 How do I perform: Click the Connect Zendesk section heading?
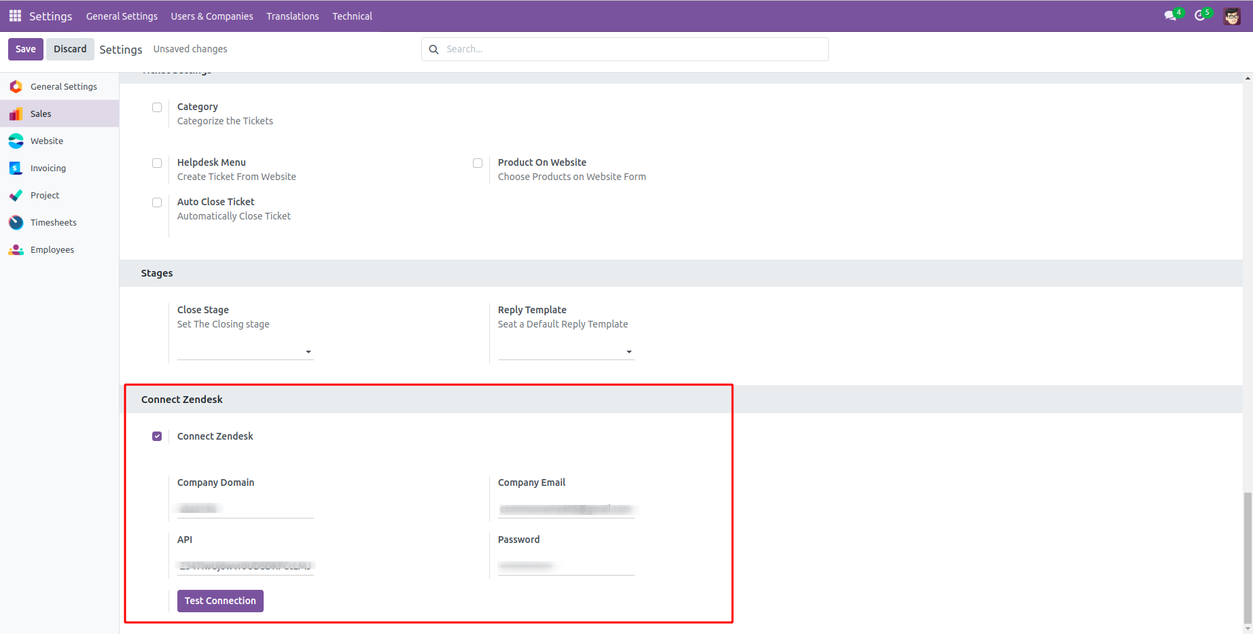tap(182, 400)
